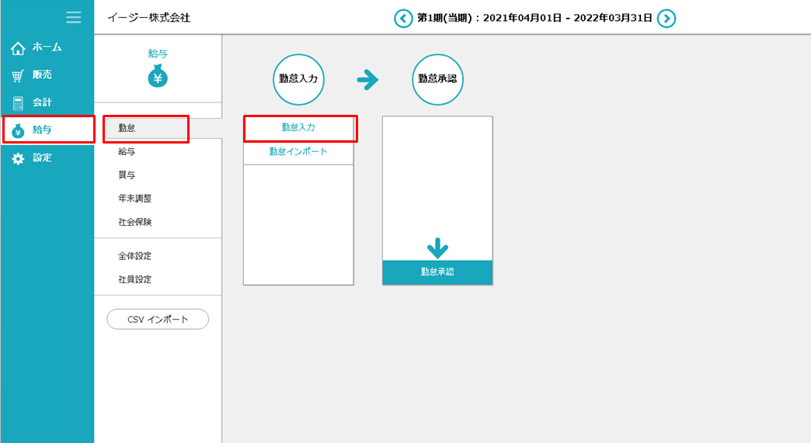The height and width of the screenshot is (443, 811).
Task: Click the home icon in sidebar
Action: click(18, 48)
